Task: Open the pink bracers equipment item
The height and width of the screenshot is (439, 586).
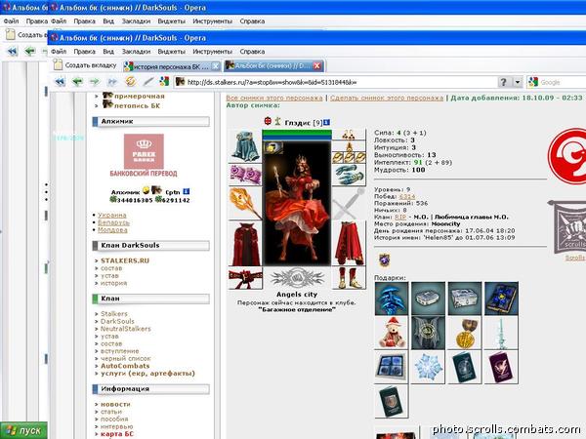Action: coord(245,175)
